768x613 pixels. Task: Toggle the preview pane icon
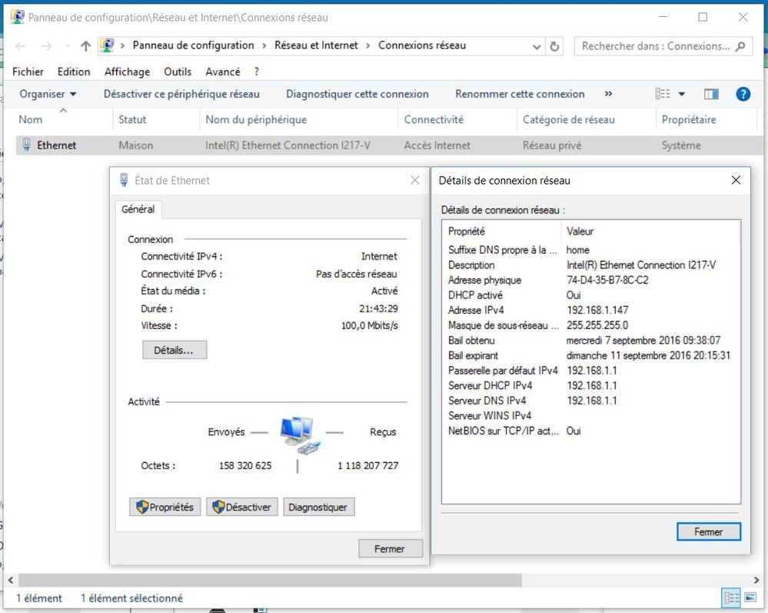pyautogui.click(x=711, y=94)
